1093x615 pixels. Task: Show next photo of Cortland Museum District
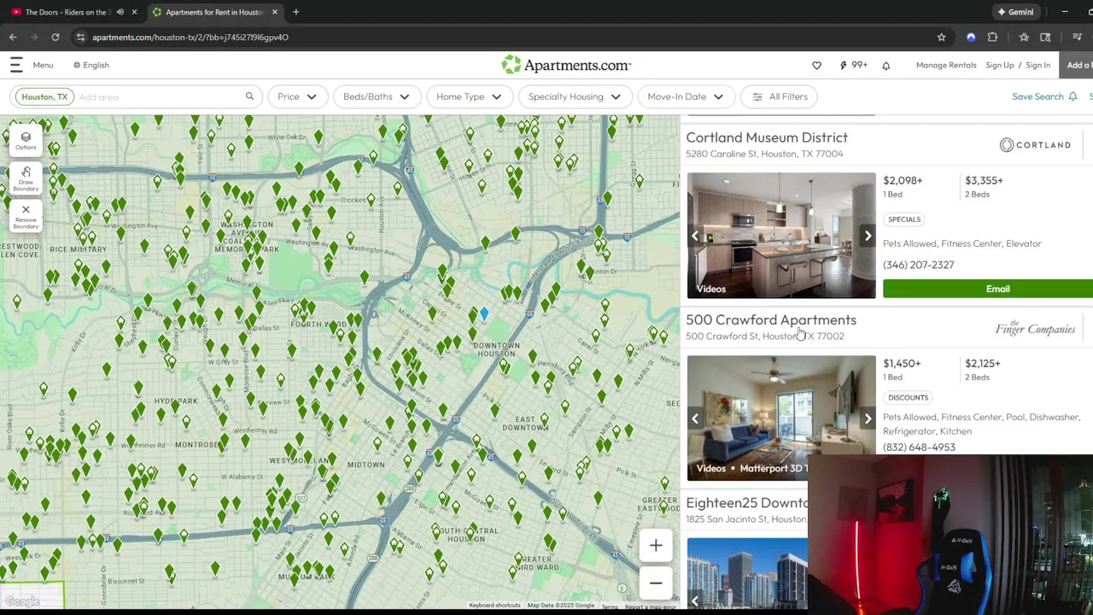click(x=868, y=236)
